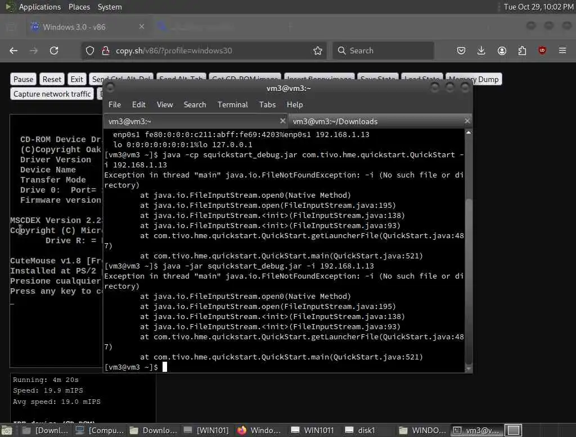Show site security padlock info
The image size is (576, 437).
[x=105, y=51]
